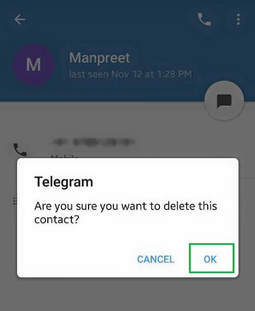Tap the purple M avatar circle

[34, 65]
